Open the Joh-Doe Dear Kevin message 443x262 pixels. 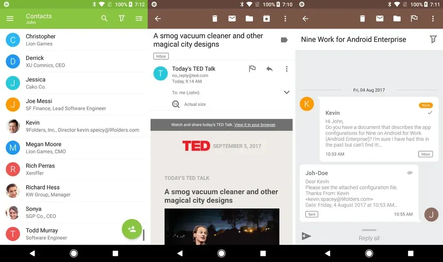point(359,193)
